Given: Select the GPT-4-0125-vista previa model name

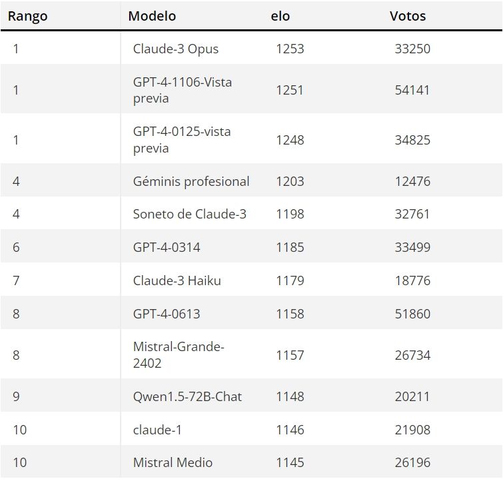Looking at the screenshot, I should (182, 140).
